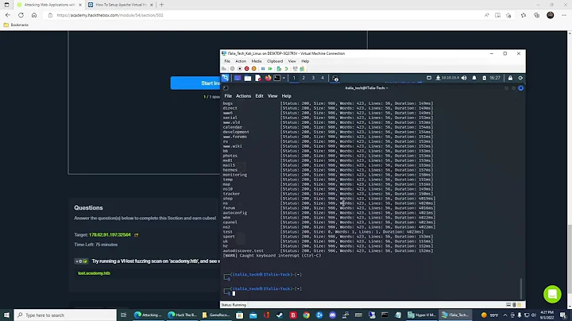Click the browser address bar URL
This screenshot has height=321, width=572.
point(110,15)
